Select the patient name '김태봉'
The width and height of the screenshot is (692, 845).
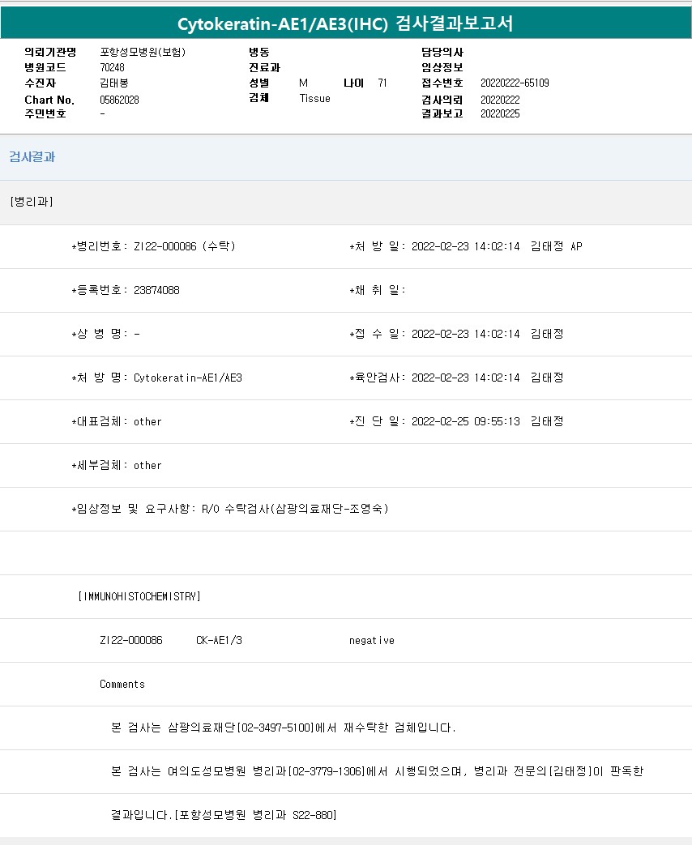[114, 83]
